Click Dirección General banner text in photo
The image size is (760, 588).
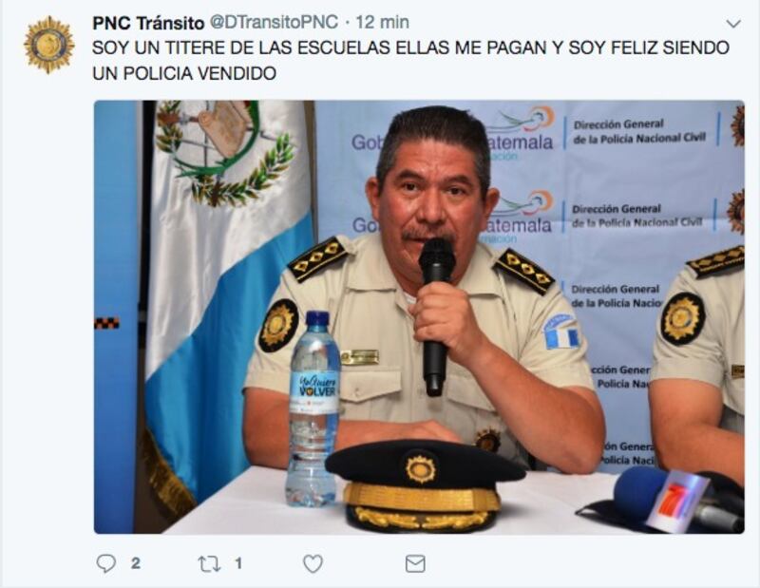pyautogui.click(x=638, y=131)
